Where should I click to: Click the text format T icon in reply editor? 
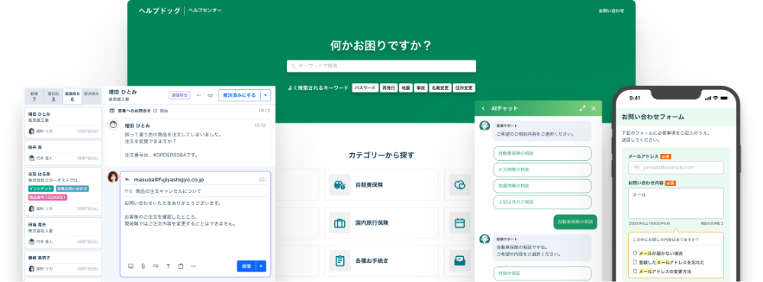click(x=169, y=266)
